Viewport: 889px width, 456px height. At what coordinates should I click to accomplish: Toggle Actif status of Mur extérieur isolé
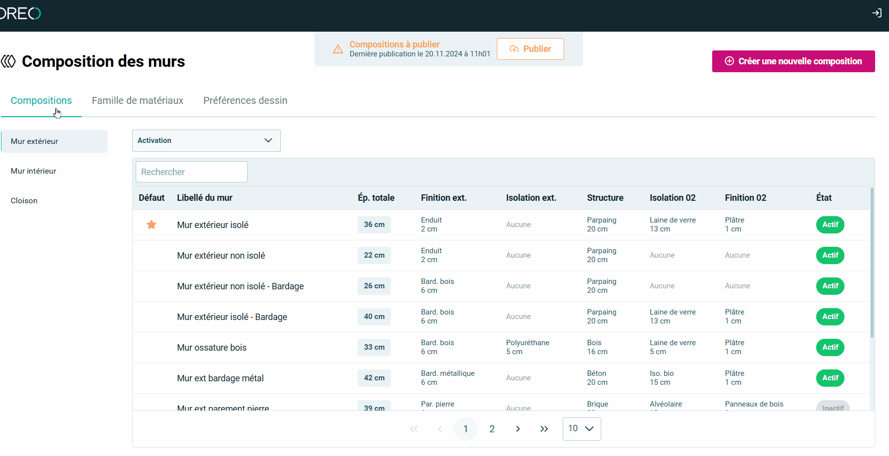coord(830,225)
